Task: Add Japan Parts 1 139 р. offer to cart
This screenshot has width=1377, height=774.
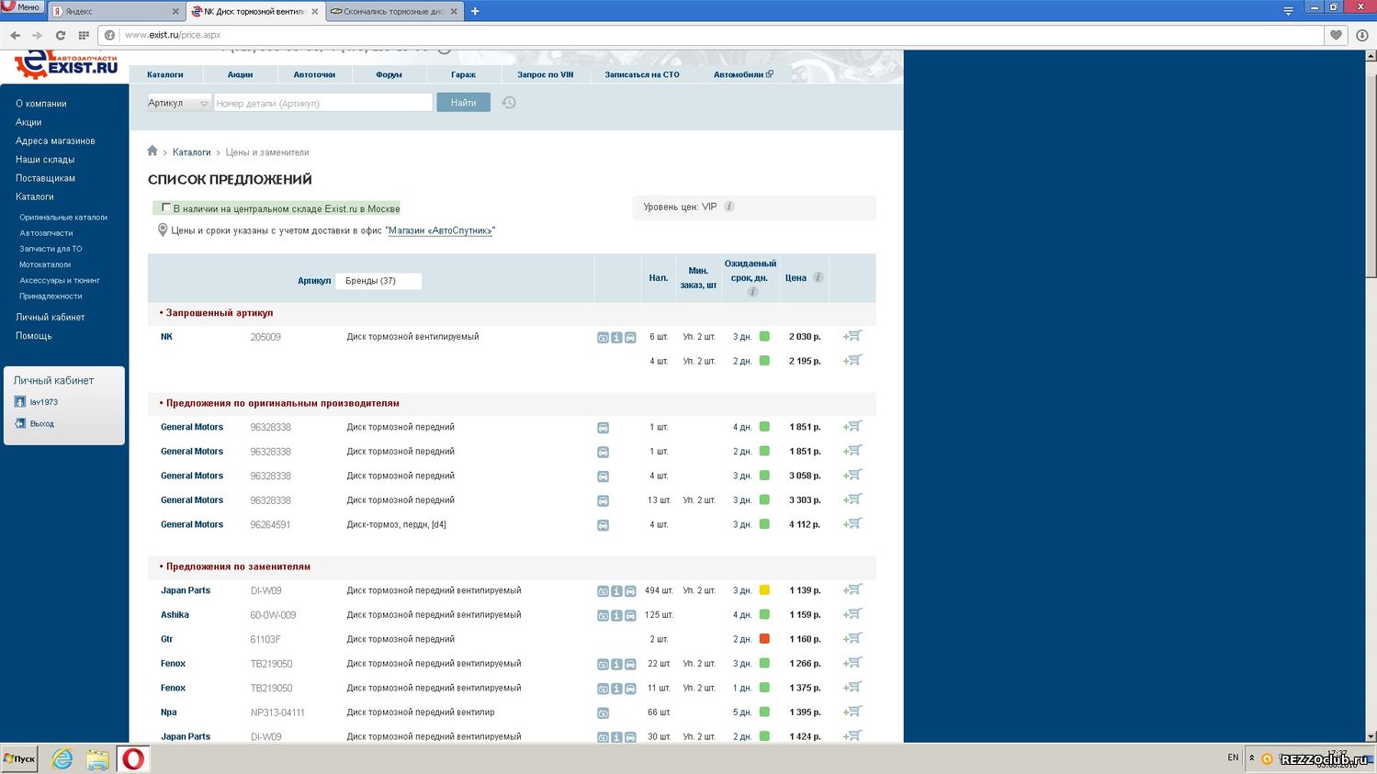Action: [852, 589]
